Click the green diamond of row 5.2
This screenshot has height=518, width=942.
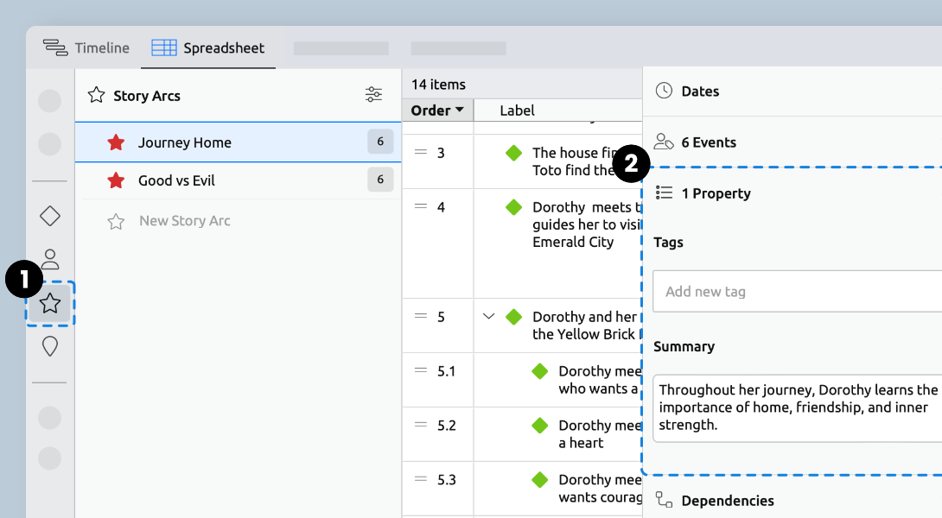click(540, 425)
